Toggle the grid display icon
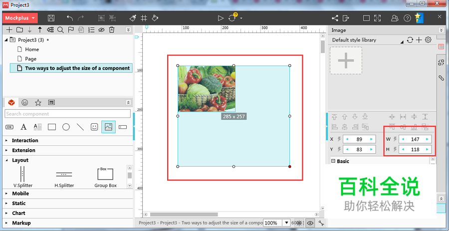Viewport: 449px width, 231px height. pos(144,18)
